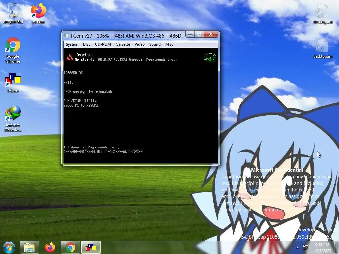
Task: Open the Sound menu in PCem
Action: [x=155, y=44]
